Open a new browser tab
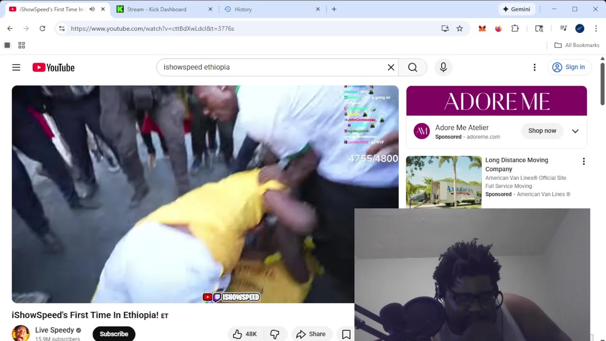 (x=334, y=9)
